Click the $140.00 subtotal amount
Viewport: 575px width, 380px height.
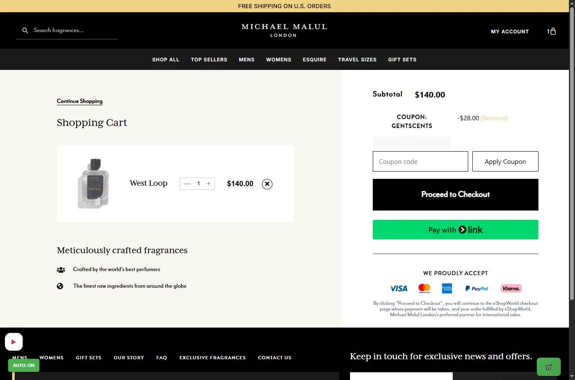(x=430, y=95)
